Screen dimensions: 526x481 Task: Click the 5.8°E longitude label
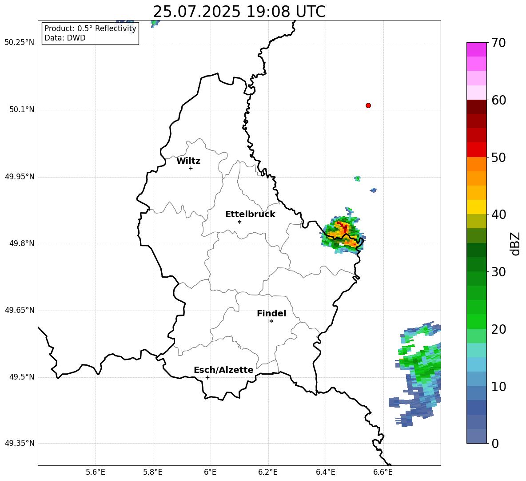click(x=153, y=472)
